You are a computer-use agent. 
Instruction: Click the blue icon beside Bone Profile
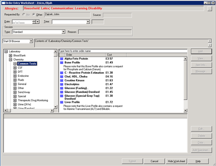(x=61, y=63)
